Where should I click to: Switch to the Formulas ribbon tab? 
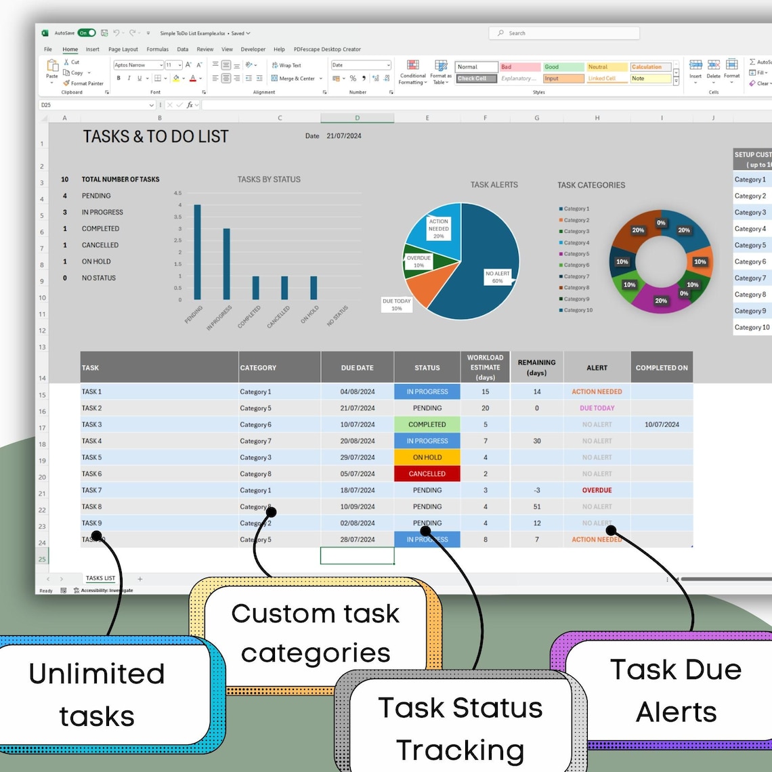click(x=157, y=49)
